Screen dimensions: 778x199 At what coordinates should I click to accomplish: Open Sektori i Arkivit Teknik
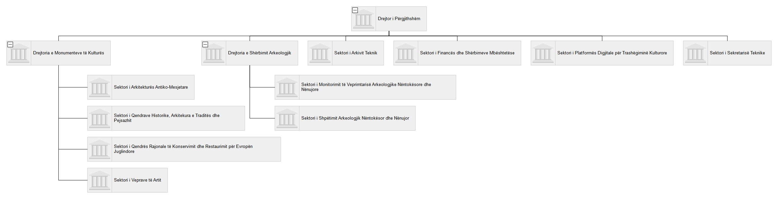pos(355,53)
